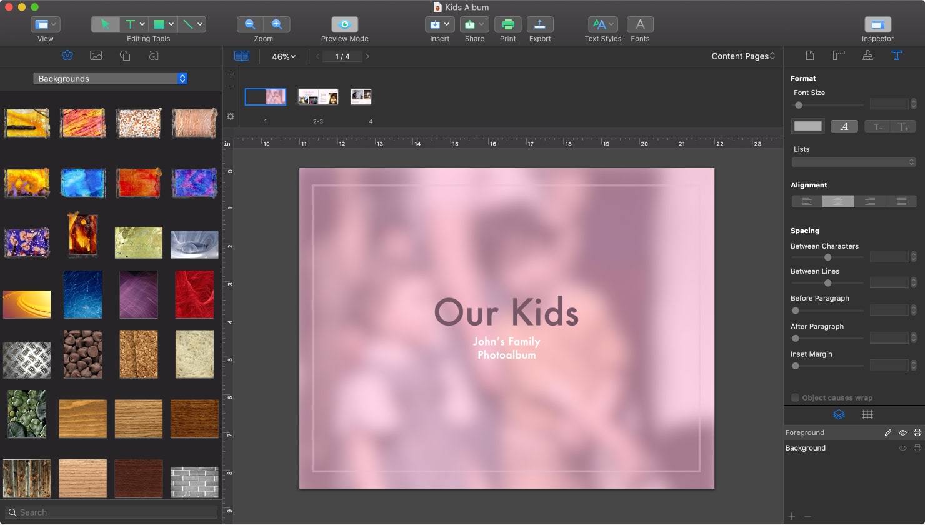
Task: Select the Text tool in Editing Tools
Action: click(x=130, y=24)
